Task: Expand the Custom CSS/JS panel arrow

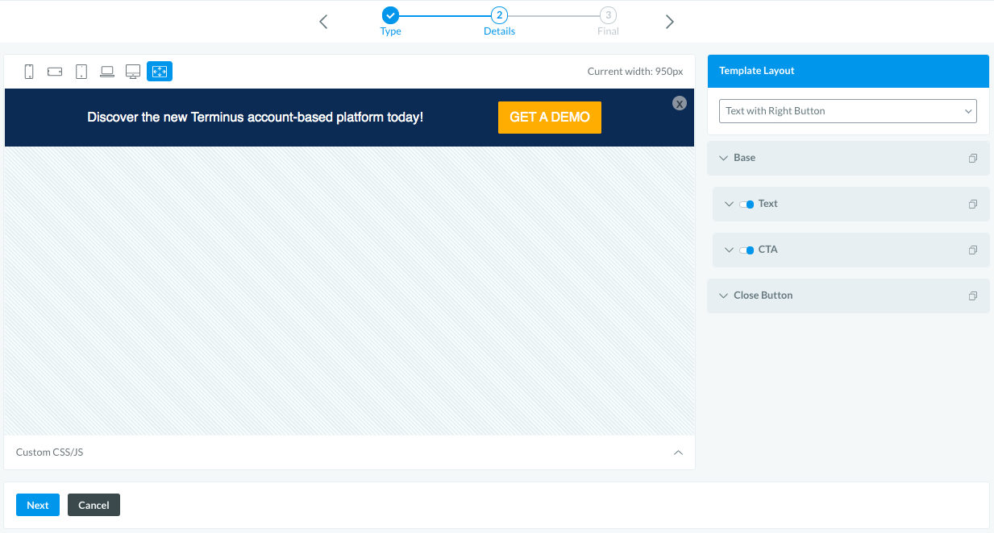Action: click(678, 452)
